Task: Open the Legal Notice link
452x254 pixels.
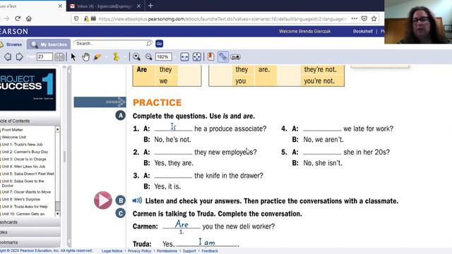Action: (x=112, y=251)
